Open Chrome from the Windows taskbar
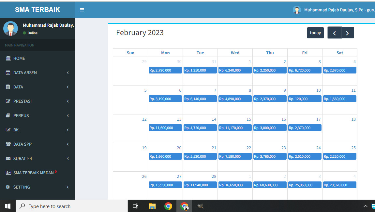Image resolution: width=375 pixels, height=212 pixels. pos(168,206)
